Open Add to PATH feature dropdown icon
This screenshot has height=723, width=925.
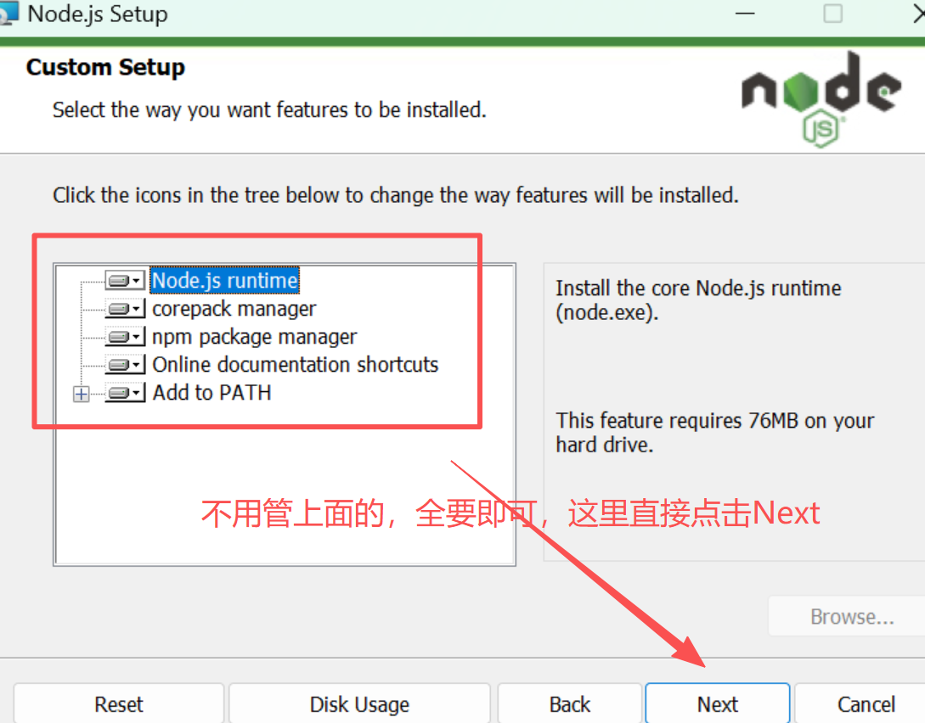pyautogui.click(x=125, y=393)
